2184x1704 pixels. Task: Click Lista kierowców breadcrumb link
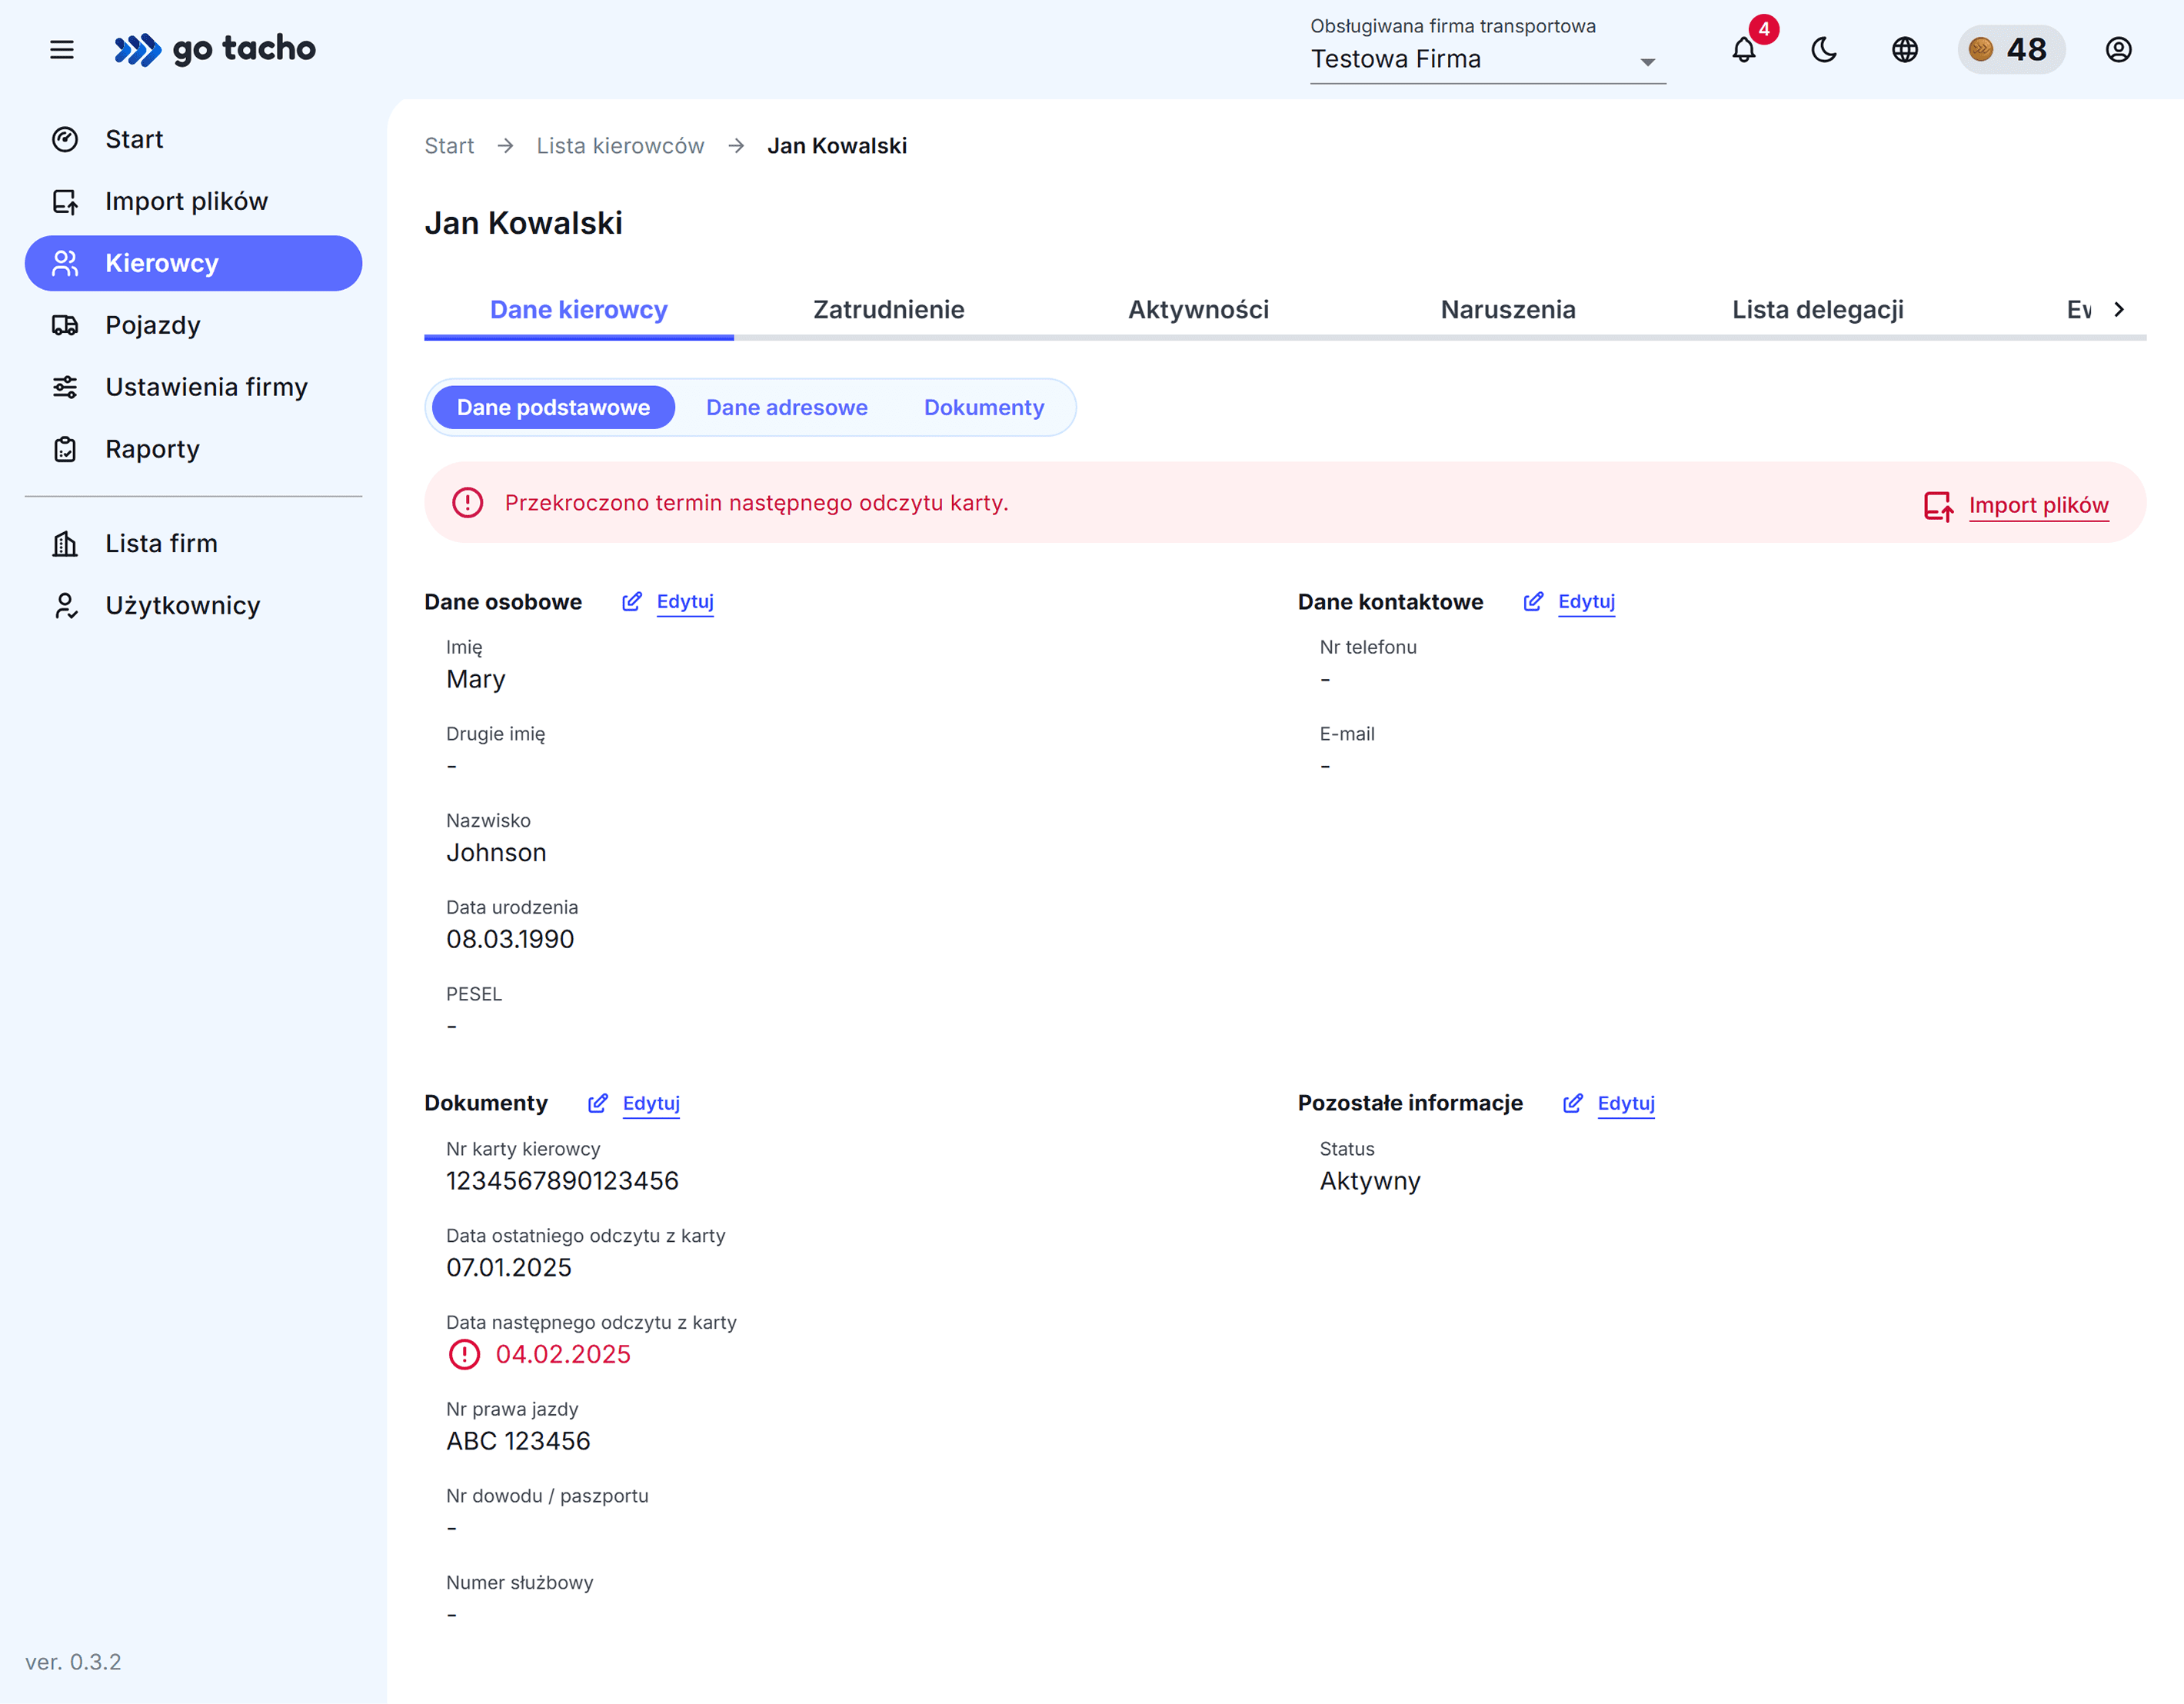[620, 146]
